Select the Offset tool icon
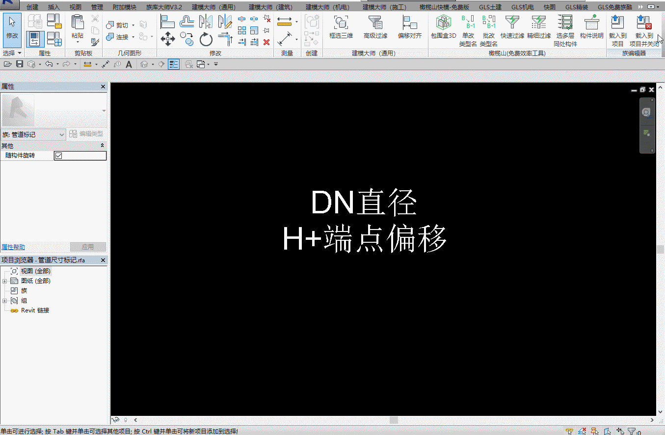Image resolution: width=665 pixels, height=435 pixels. click(x=187, y=22)
